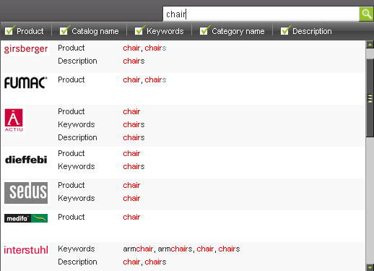Click the vertical scrollbar thumb grip

pyautogui.click(x=370, y=98)
